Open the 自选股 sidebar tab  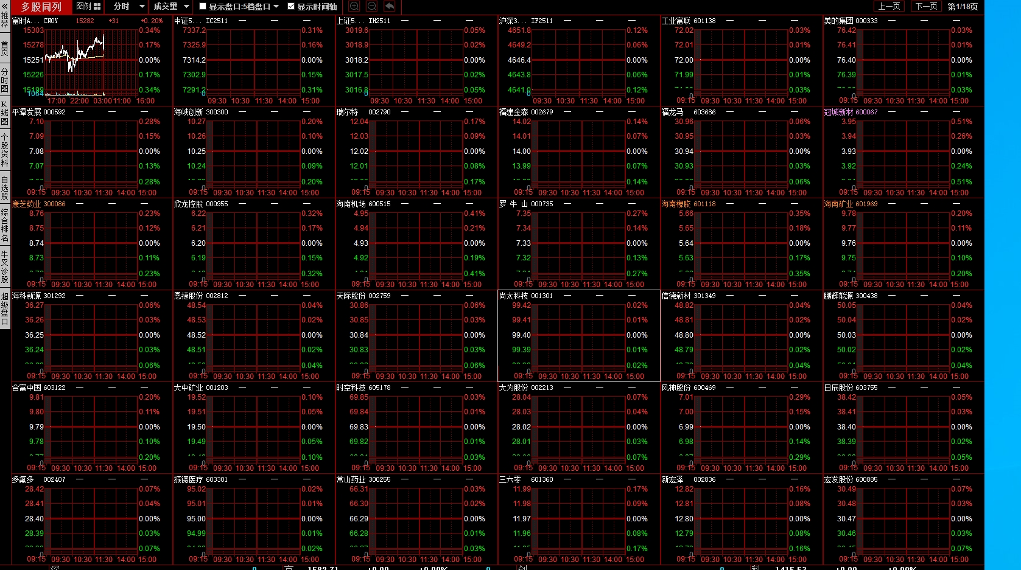[5, 187]
